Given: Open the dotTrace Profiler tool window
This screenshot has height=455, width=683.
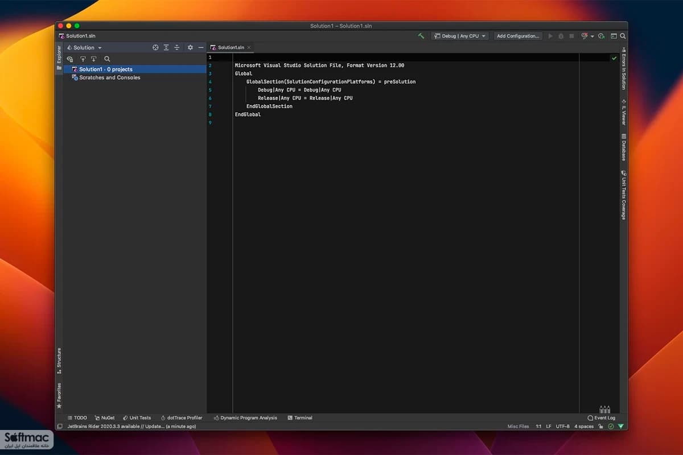Looking at the screenshot, I should 182,418.
